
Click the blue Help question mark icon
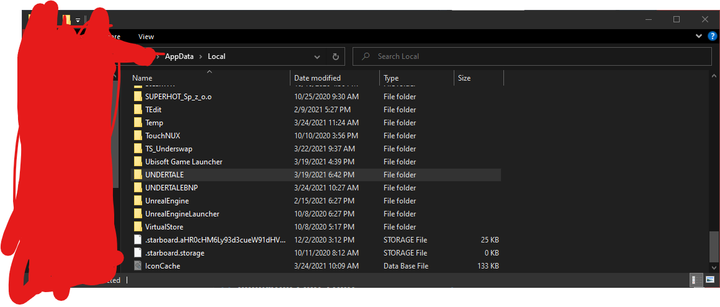pos(713,37)
